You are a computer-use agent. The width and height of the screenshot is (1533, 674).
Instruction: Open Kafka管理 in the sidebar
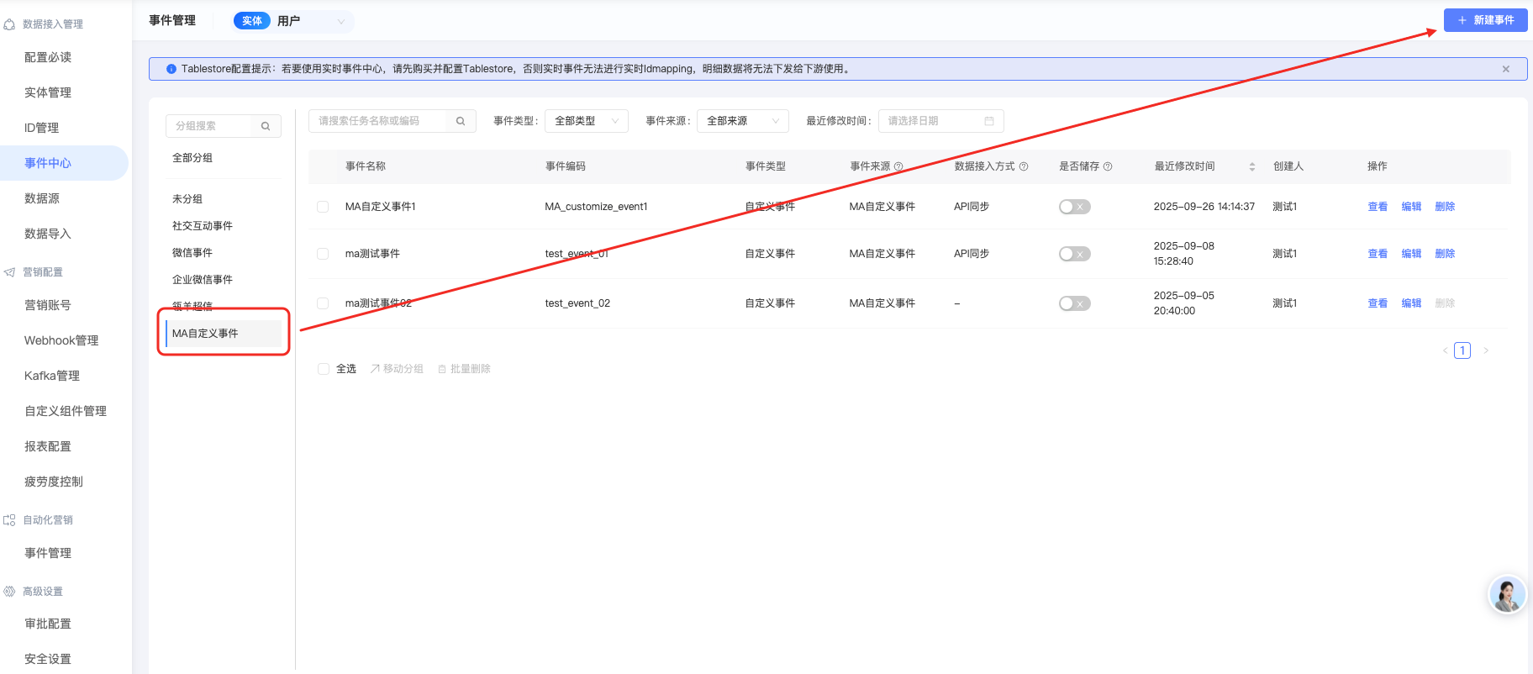coord(52,376)
